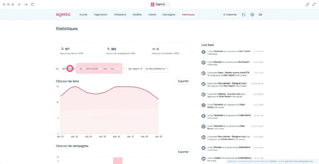Viewport: 319px width, 164px height.
Task: Click megaphone icon beside Webinar banner entry
Action: 203,95
